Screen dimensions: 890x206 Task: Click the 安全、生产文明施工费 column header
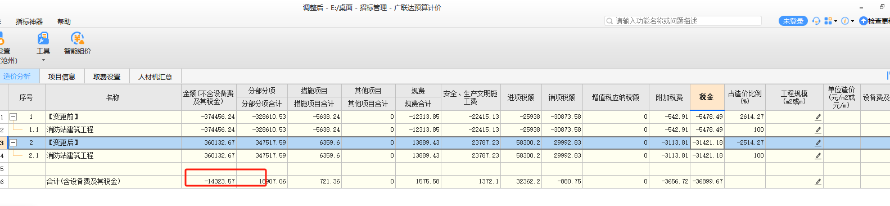(x=471, y=97)
